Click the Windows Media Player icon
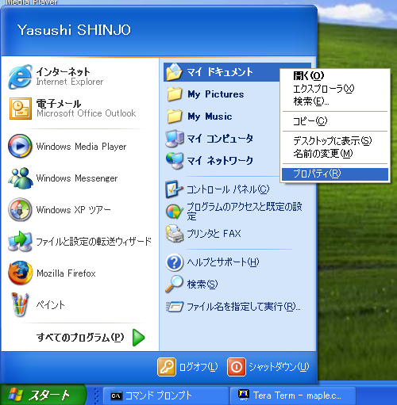The image size is (397, 405). click(20, 146)
